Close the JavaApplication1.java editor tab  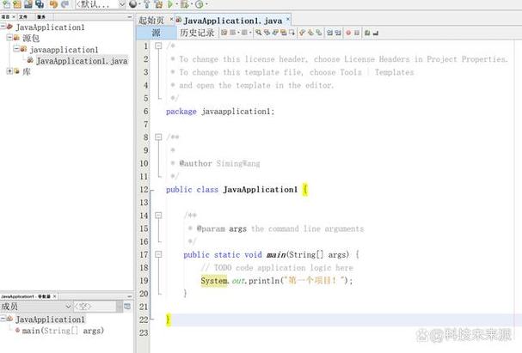[x=288, y=19]
